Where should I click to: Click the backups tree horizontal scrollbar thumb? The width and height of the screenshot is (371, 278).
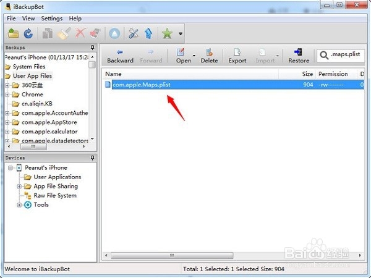(33, 146)
